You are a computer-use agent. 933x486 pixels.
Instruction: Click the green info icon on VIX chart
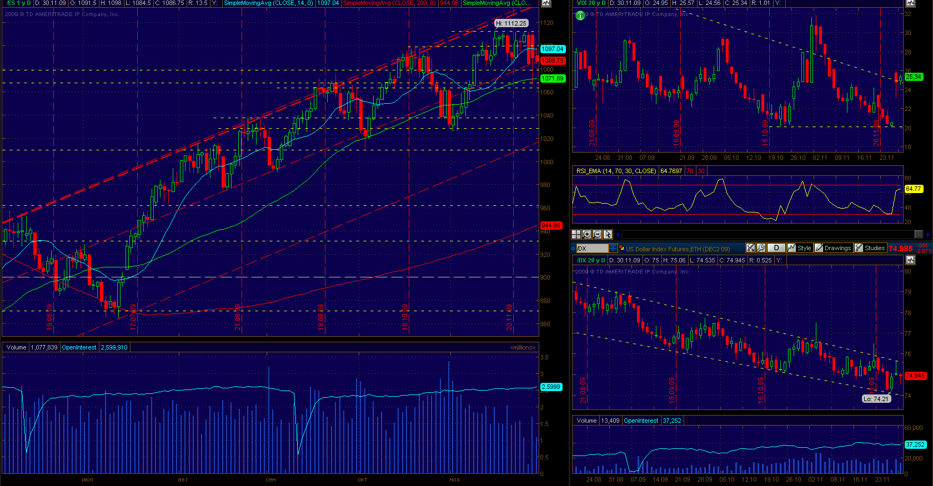click(x=580, y=16)
